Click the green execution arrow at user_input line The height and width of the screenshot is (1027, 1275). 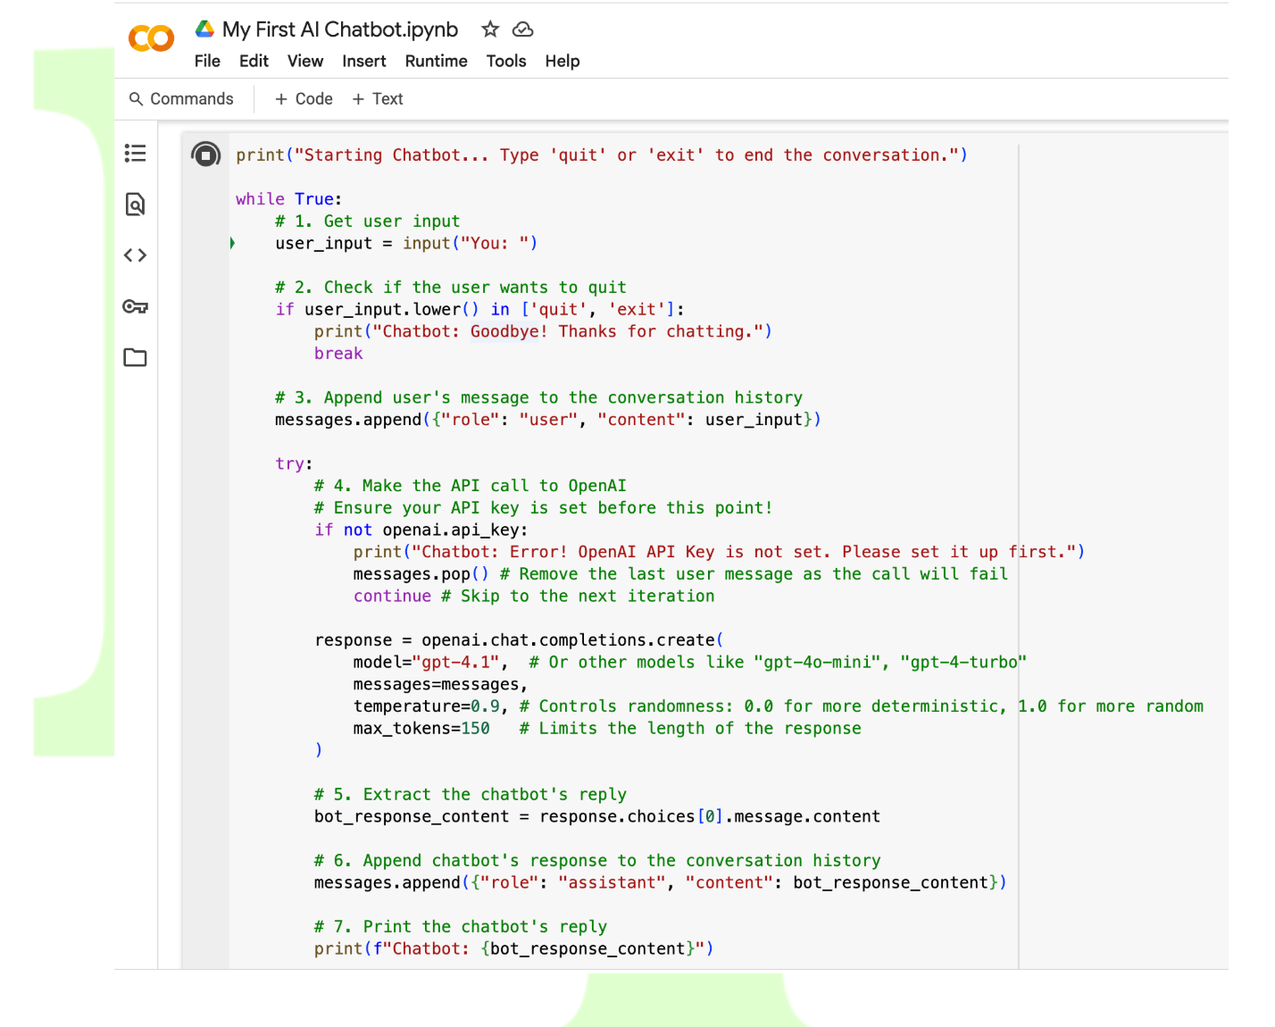click(232, 243)
